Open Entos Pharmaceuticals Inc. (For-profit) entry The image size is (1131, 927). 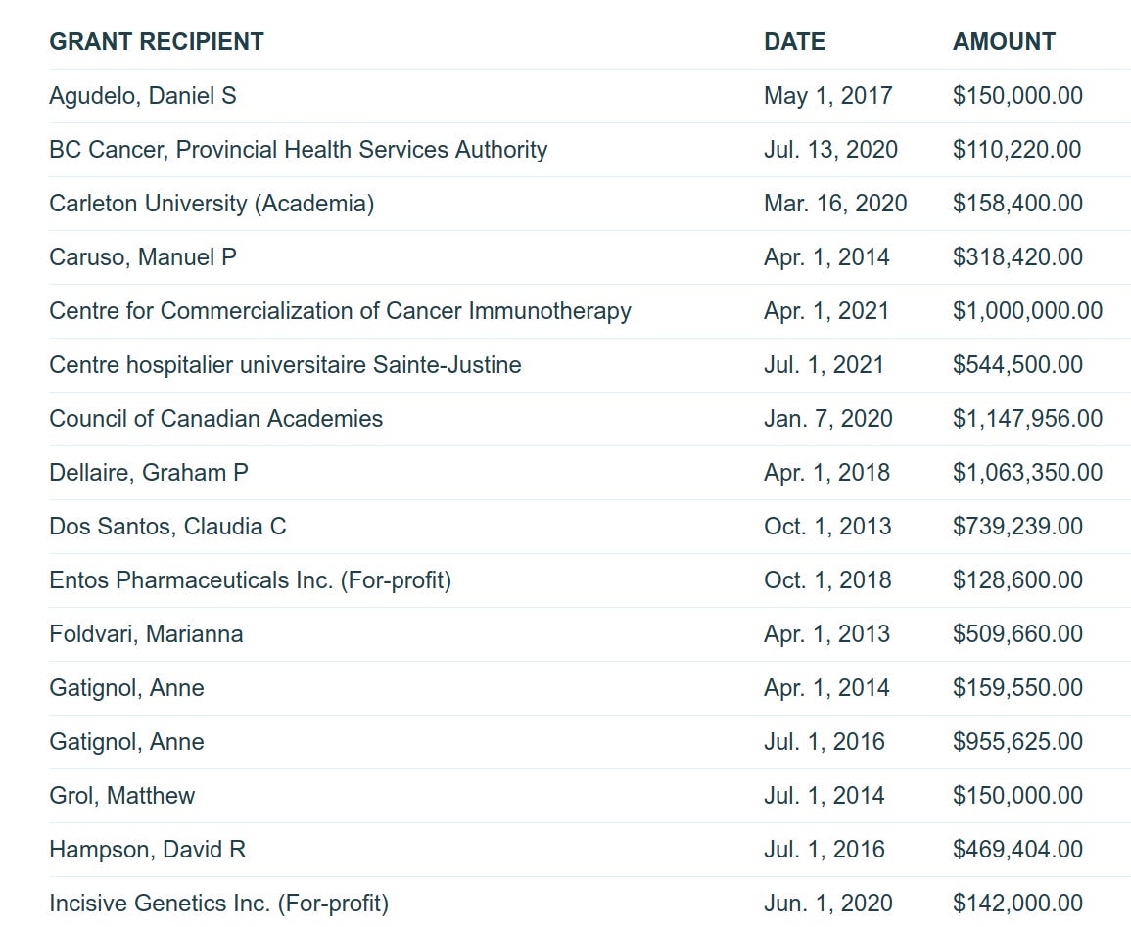[x=251, y=580]
